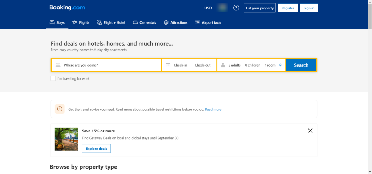Viewport: 372px width, 174px height.
Task: Select the Flight + Hotel tab
Action: (x=111, y=22)
